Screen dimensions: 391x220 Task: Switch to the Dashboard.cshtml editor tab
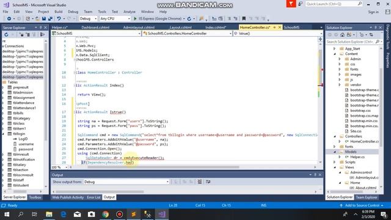(95, 28)
